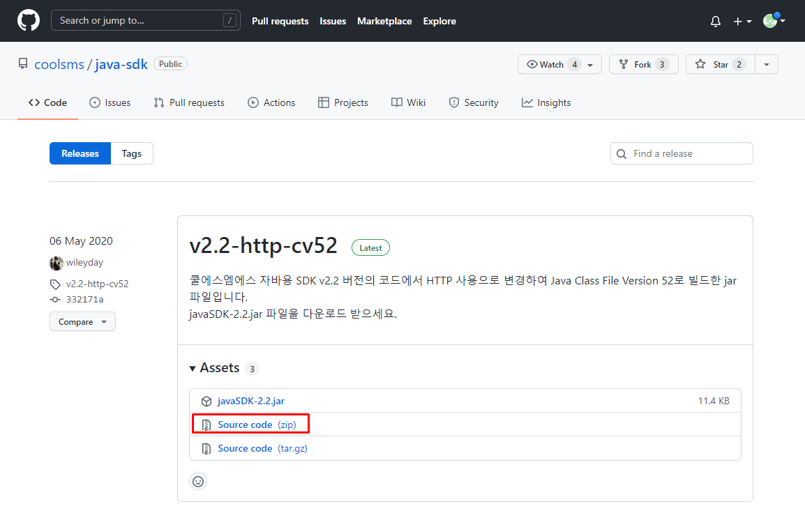Switch to the Code tab

[x=47, y=102]
